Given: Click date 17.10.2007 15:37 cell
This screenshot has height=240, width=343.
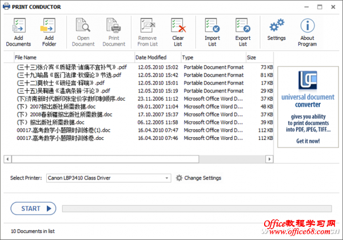Looking at the screenshot, I should [x=158, y=114].
